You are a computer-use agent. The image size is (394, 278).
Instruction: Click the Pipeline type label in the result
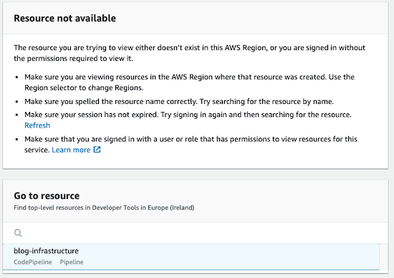(72, 262)
